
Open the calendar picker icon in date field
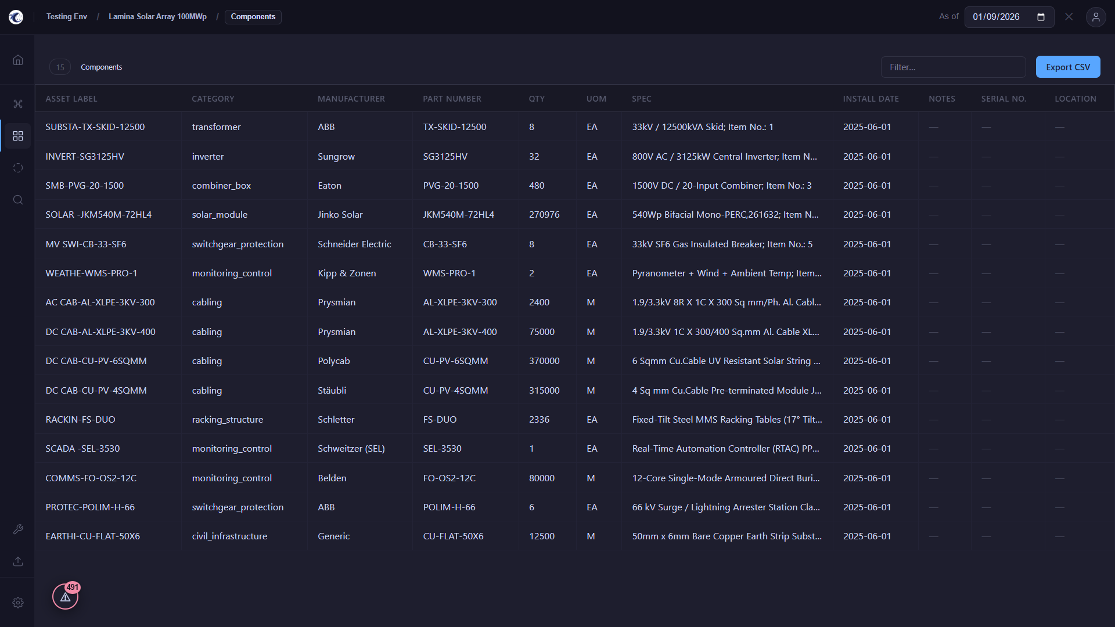coord(1041,17)
